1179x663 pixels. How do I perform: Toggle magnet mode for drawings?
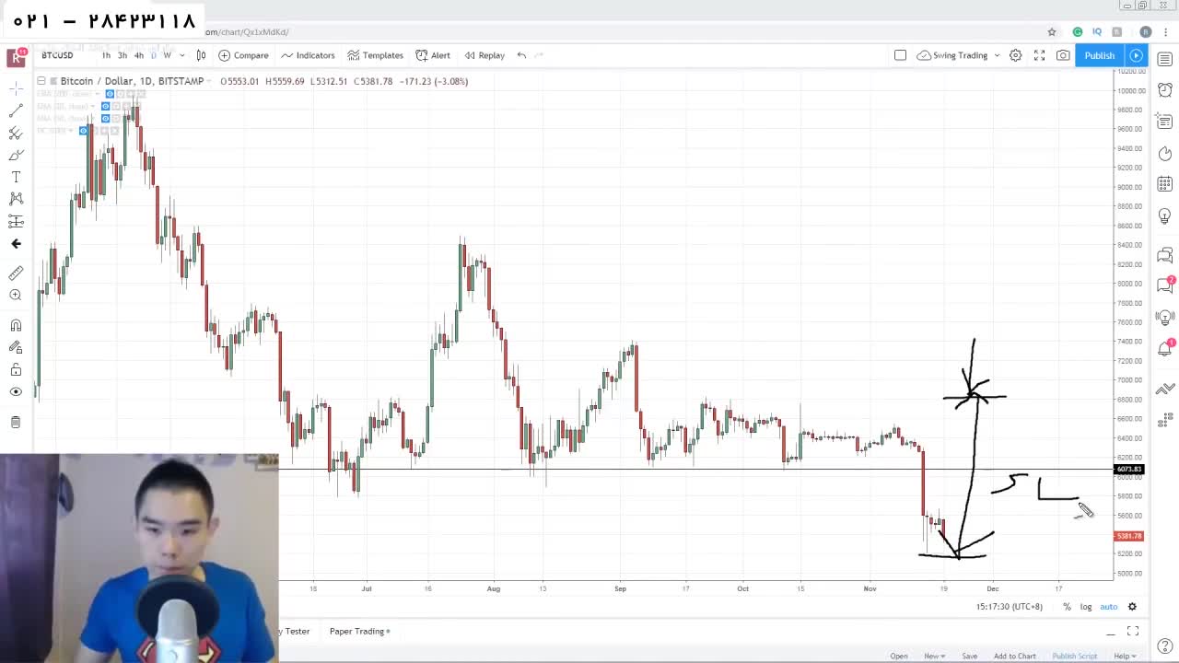tap(16, 325)
